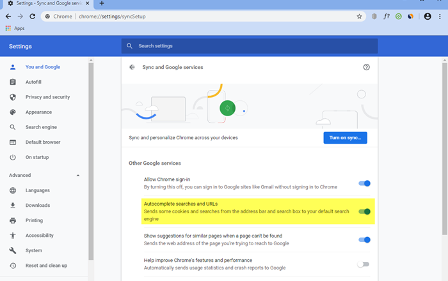Close the Settings tab
This screenshot has width=448, height=281.
point(88,3)
